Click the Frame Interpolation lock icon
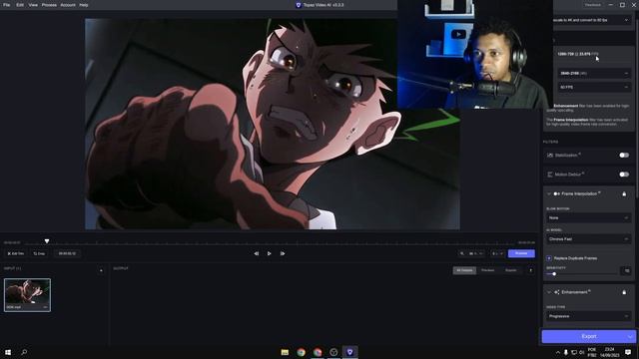639x359 pixels. coord(624,193)
